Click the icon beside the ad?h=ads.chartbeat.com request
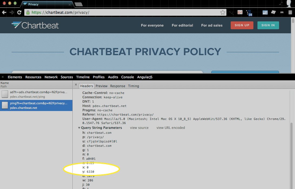Screen dimensions: 295x189 [5, 94]
